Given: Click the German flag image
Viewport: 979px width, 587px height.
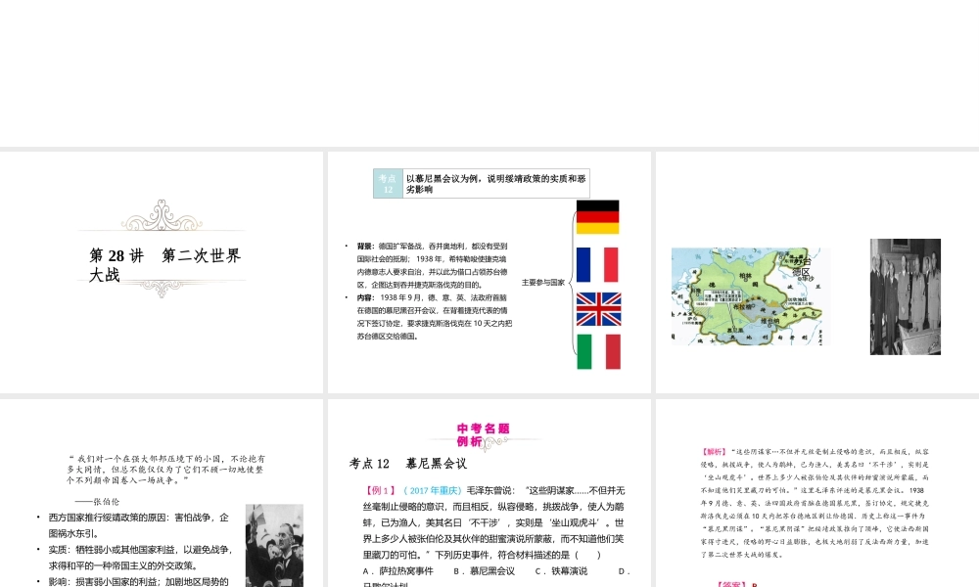Looking at the screenshot, I should pos(597,217).
